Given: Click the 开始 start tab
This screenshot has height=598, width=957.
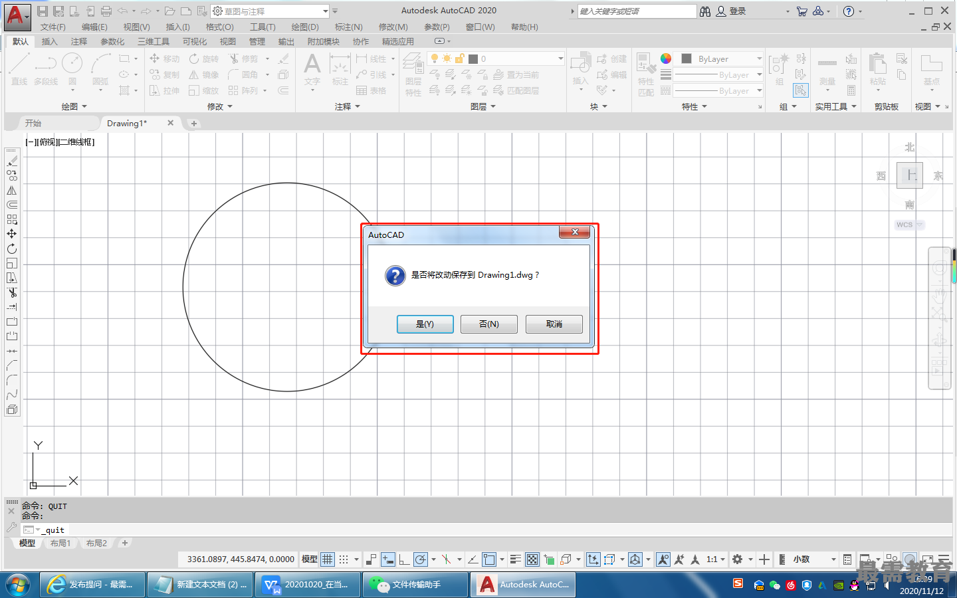Looking at the screenshot, I should click(33, 123).
